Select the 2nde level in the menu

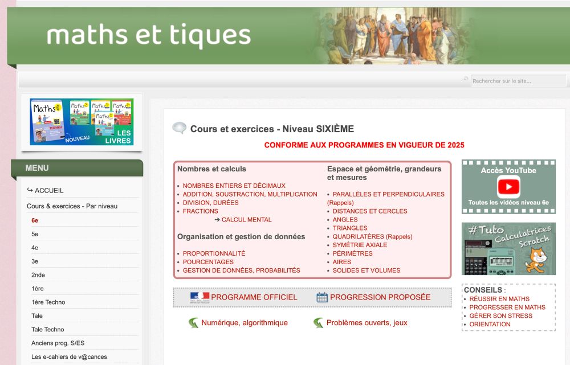(38, 275)
